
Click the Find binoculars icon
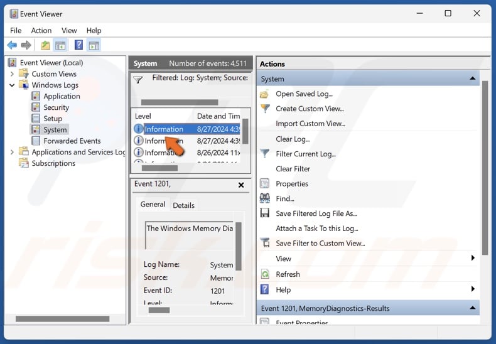click(x=264, y=198)
